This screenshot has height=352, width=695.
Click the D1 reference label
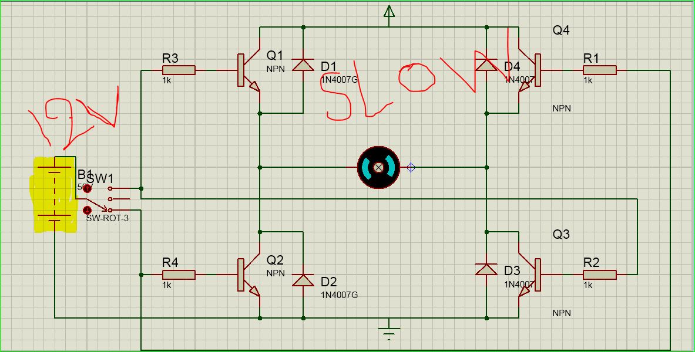pos(328,66)
